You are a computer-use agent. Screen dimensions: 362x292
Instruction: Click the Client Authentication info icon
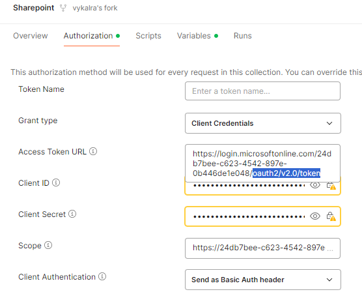(102, 276)
